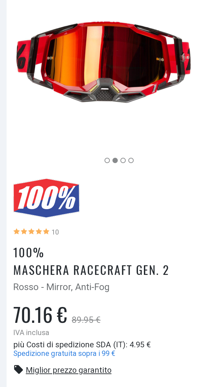218x387 pixels.
Task: Click the fifth rating star
Action: 46,232
